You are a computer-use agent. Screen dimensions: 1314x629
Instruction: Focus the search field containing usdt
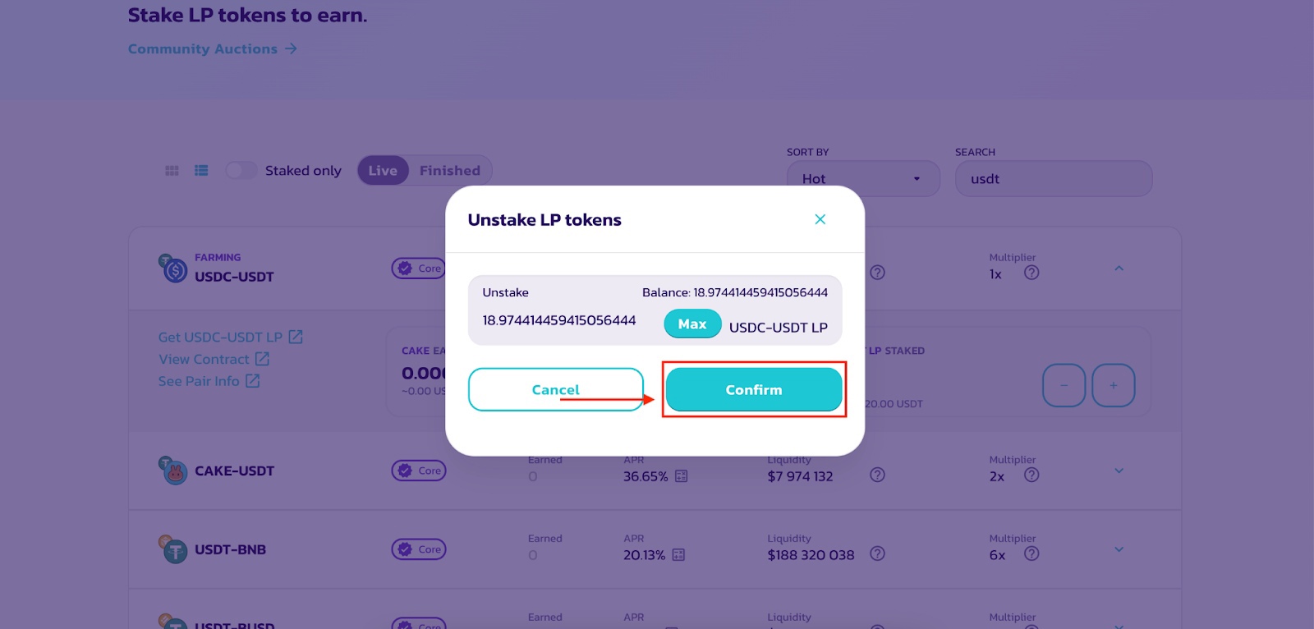click(1054, 178)
